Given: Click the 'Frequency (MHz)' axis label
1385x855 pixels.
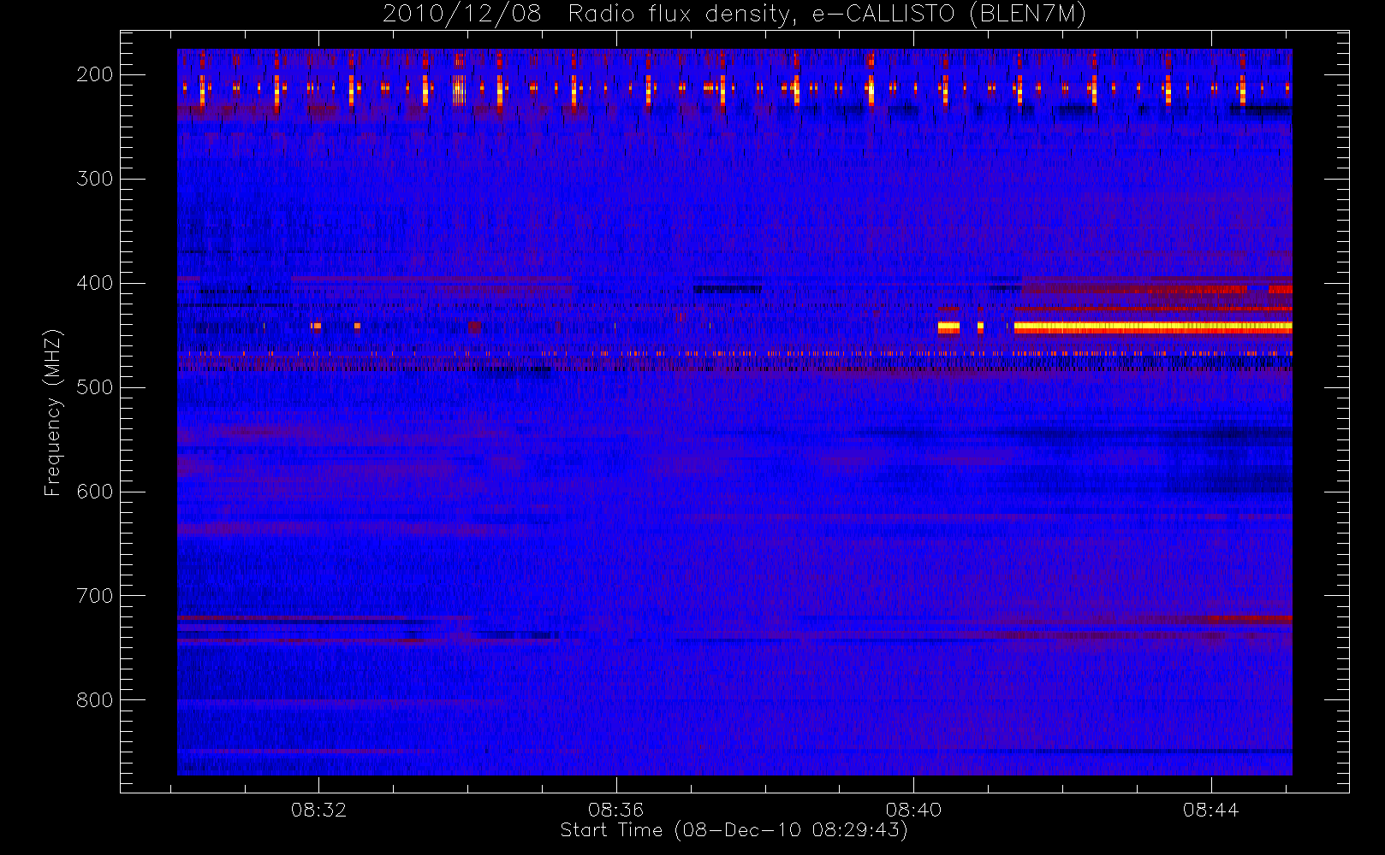Looking at the screenshot, I should tap(53, 412).
